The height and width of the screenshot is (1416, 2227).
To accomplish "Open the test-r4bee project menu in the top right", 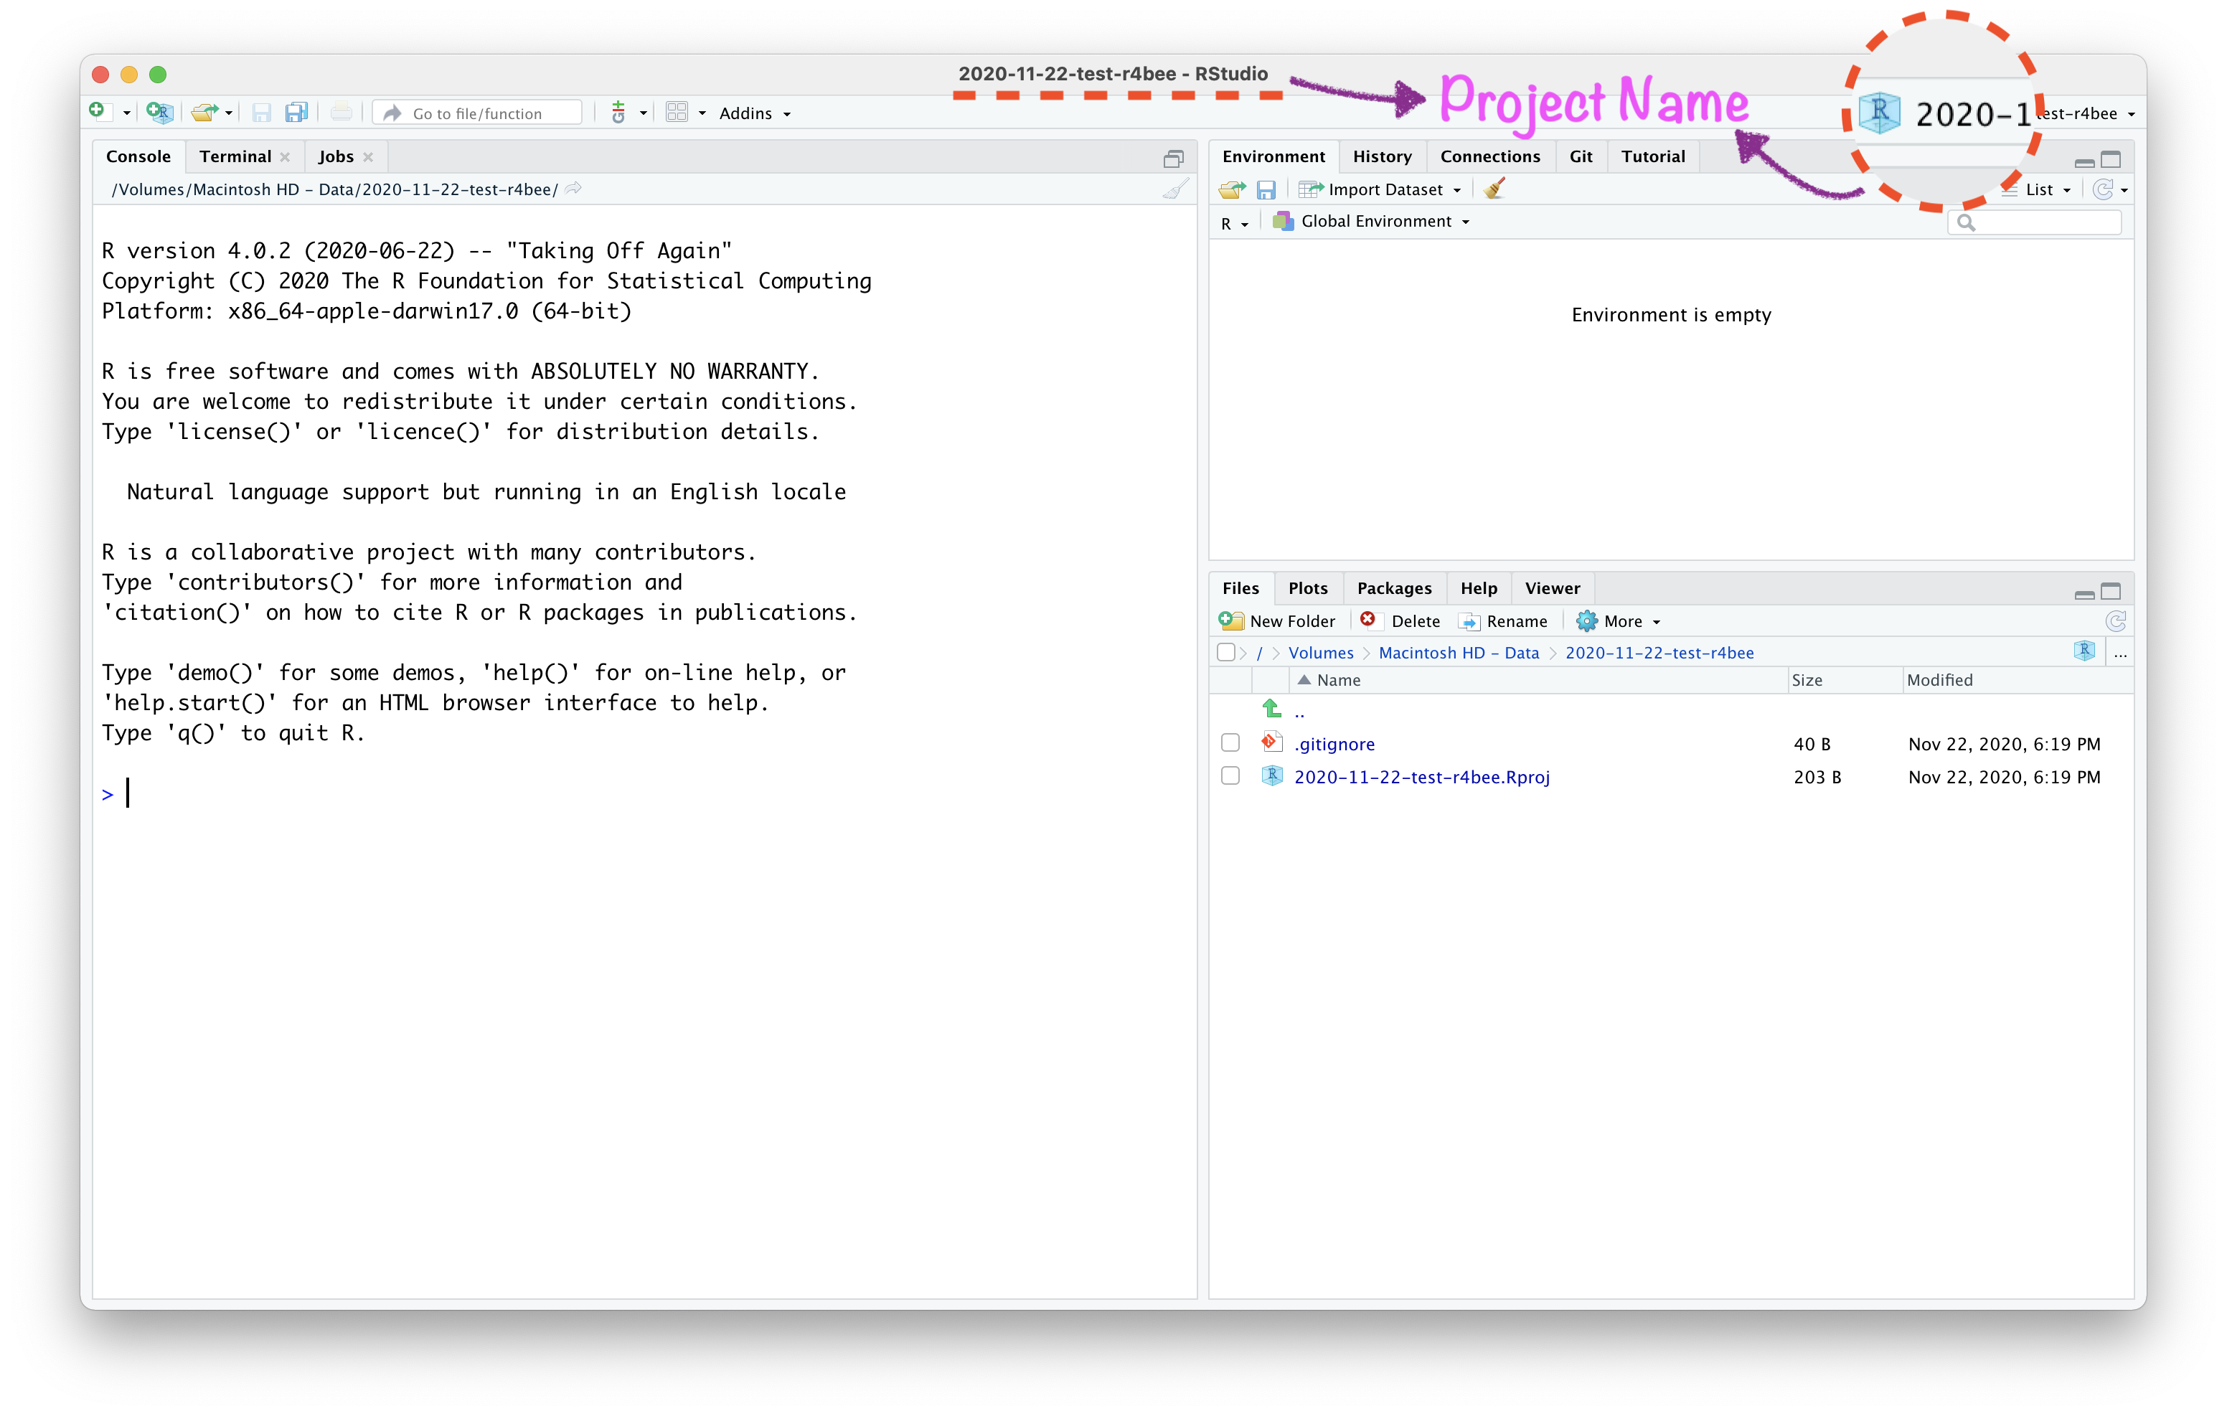I will 2086,113.
